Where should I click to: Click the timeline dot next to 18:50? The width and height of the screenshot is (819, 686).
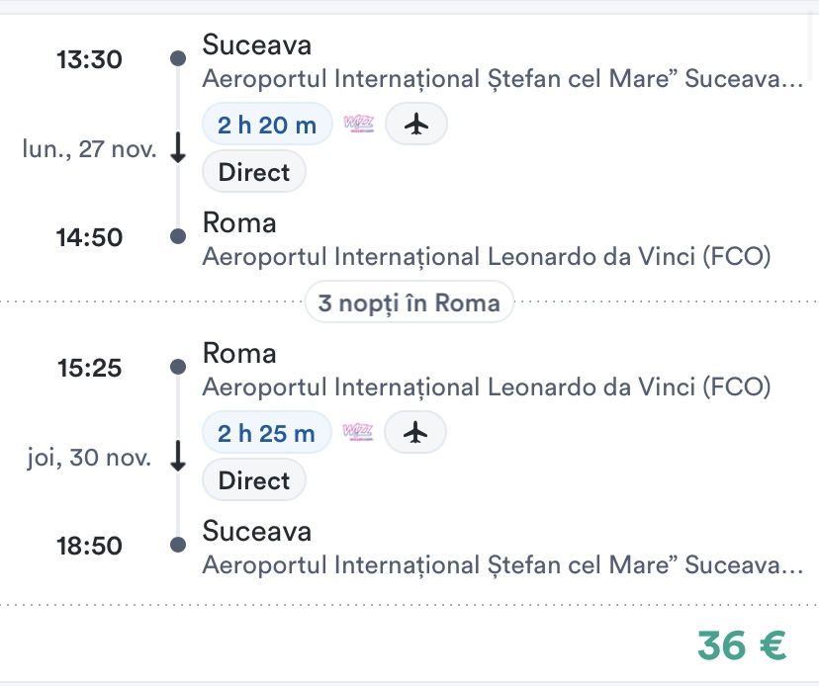point(178,546)
